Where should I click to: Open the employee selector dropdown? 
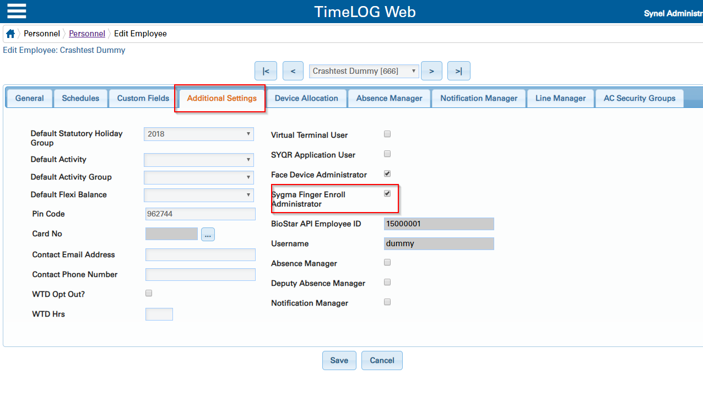pos(364,71)
